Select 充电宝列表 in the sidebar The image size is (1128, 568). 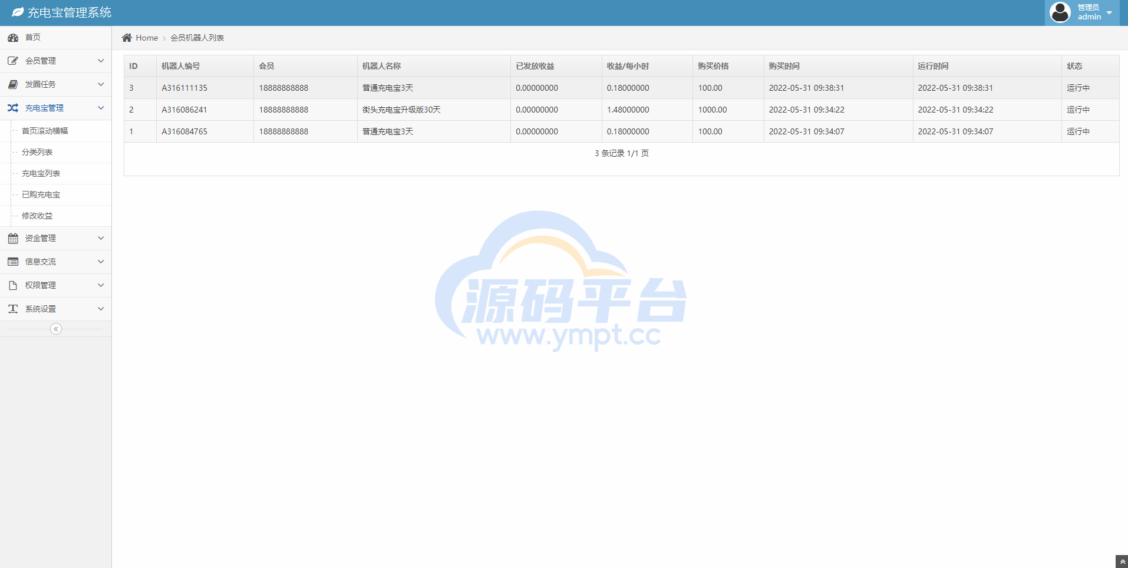(x=41, y=173)
